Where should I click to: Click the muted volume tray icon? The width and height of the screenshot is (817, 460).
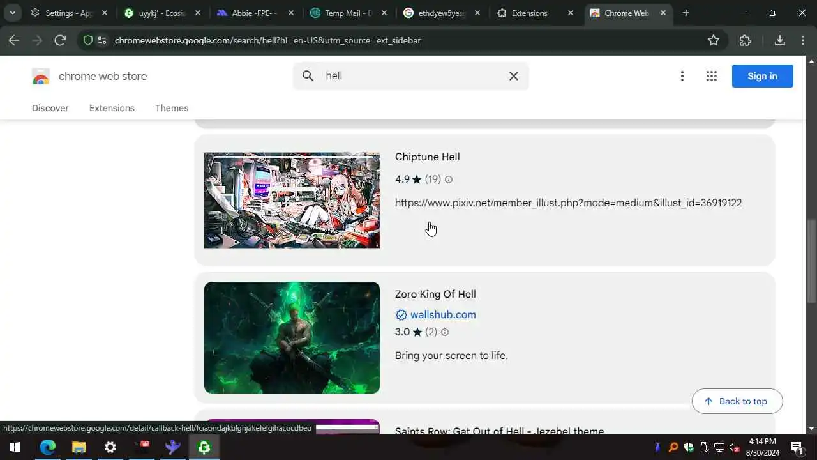coord(735,447)
